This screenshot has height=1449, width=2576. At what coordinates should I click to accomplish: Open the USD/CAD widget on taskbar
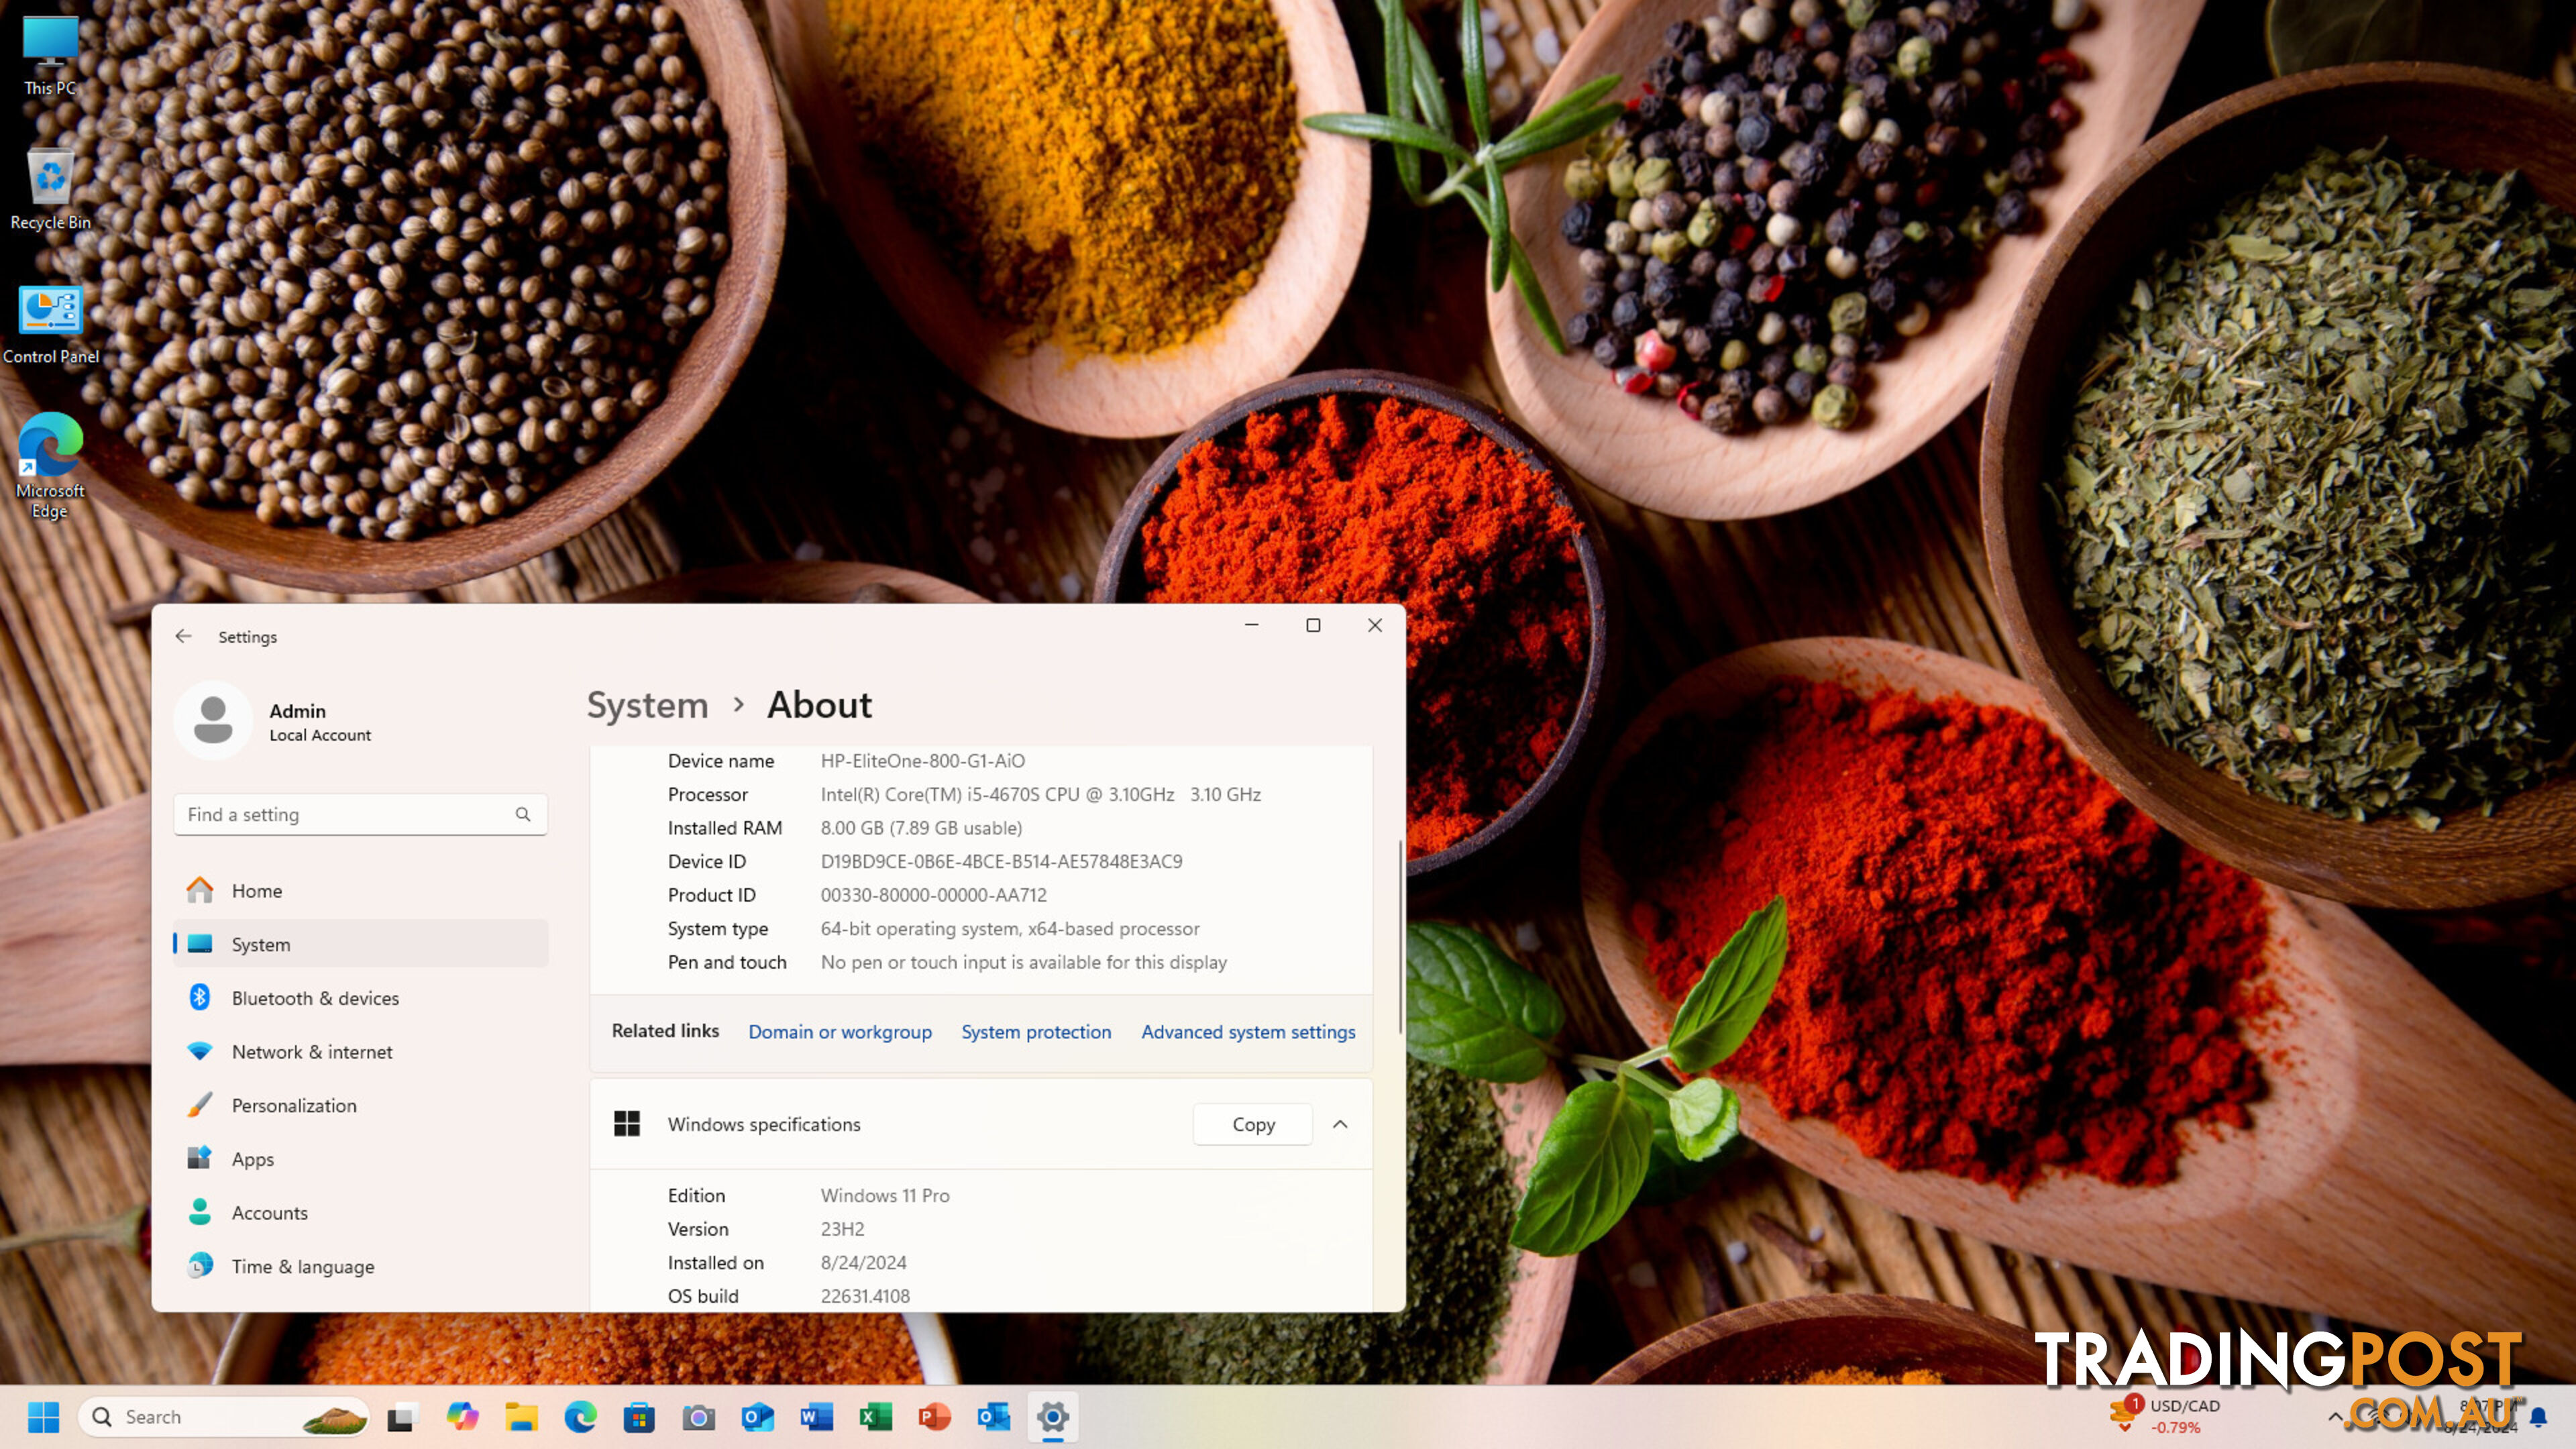[x=2165, y=1416]
